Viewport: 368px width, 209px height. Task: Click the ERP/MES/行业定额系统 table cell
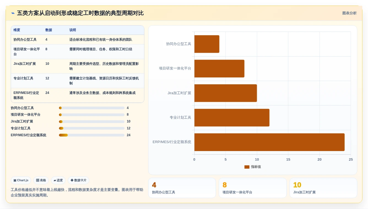point(26,95)
